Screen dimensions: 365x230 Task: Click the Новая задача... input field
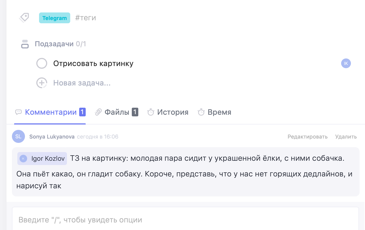82,83
